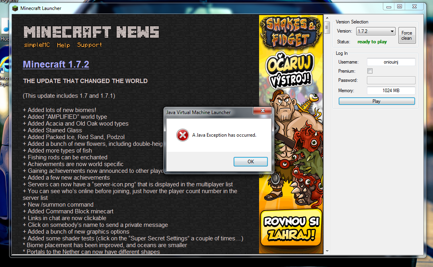Image resolution: width=433 pixels, height=267 pixels.
Task: Click the news panel scrollbar up arrow
Action: 327,18
